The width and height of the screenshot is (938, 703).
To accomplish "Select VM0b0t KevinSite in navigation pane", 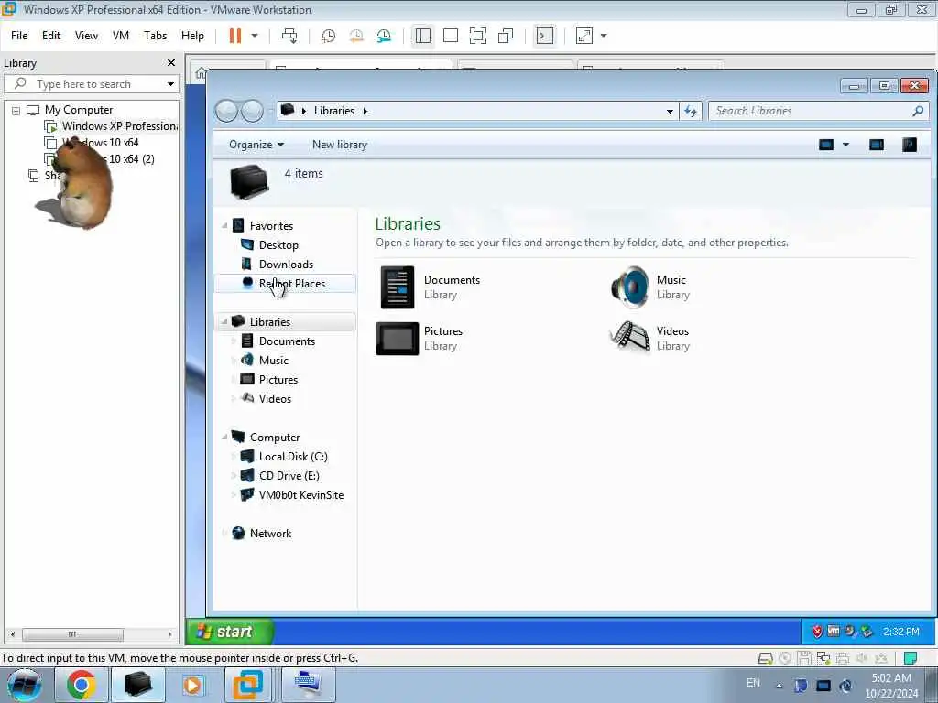I will [300, 495].
